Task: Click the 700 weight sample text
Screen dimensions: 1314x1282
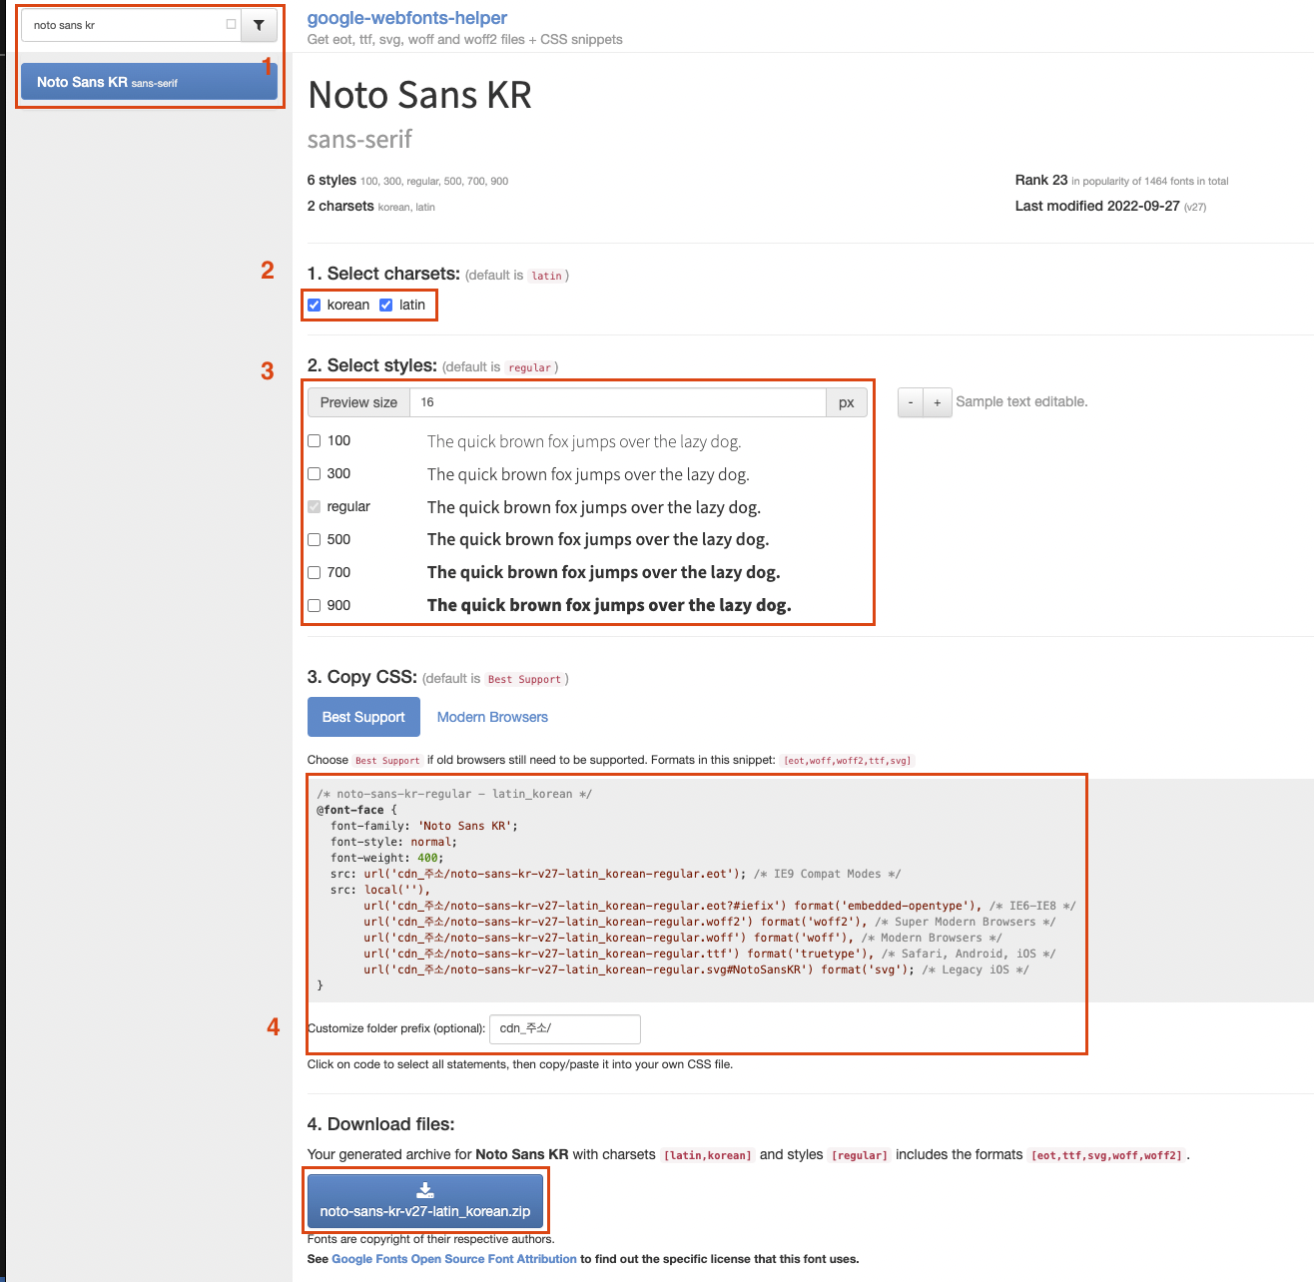Action: click(x=604, y=573)
